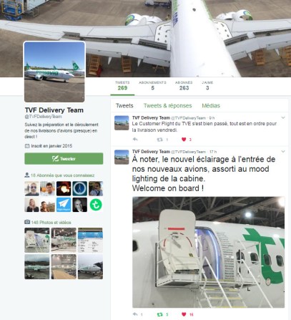Click the green circular t follower avatar
This screenshot has width=291, height=320.
point(96,205)
